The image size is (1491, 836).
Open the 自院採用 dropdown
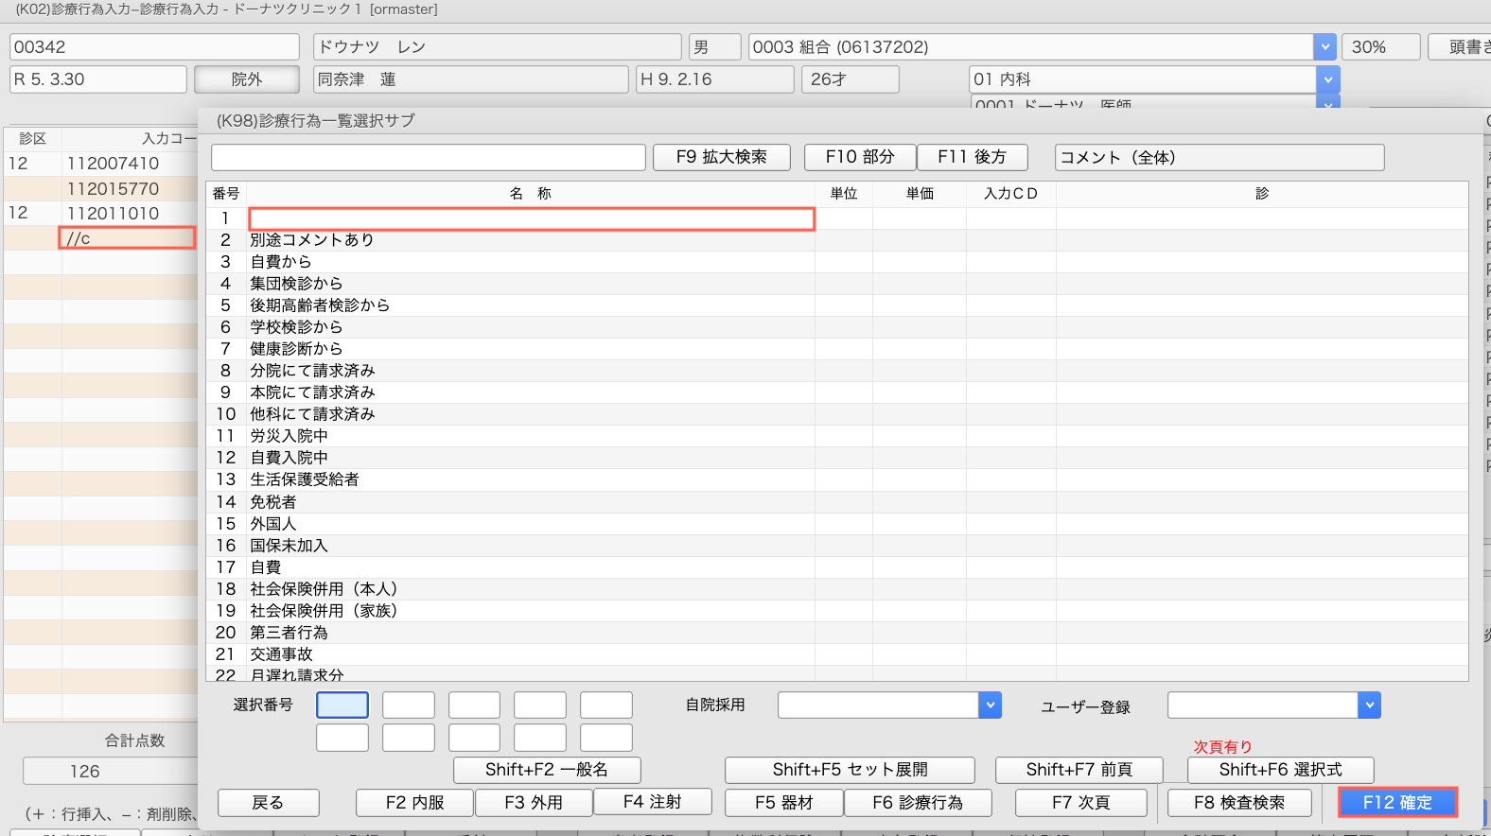click(990, 705)
